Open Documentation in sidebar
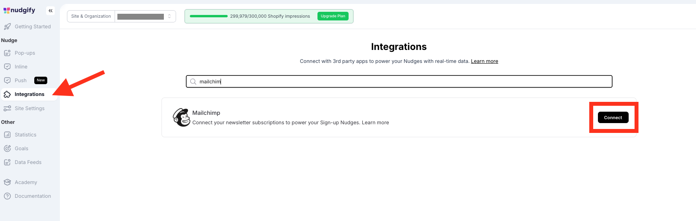 [x=33, y=196]
